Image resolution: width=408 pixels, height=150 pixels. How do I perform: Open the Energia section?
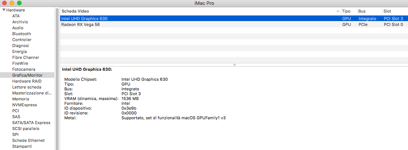[x=19, y=51]
